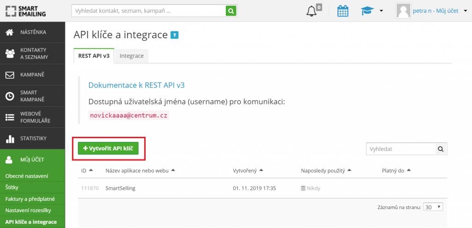Focus the Vyhledat table search field

point(401,149)
